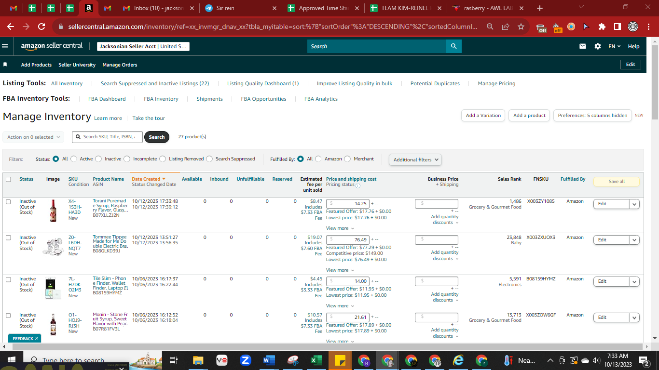Expand the Additional filters dropdown
The width and height of the screenshot is (659, 370).
[x=415, y=159]
